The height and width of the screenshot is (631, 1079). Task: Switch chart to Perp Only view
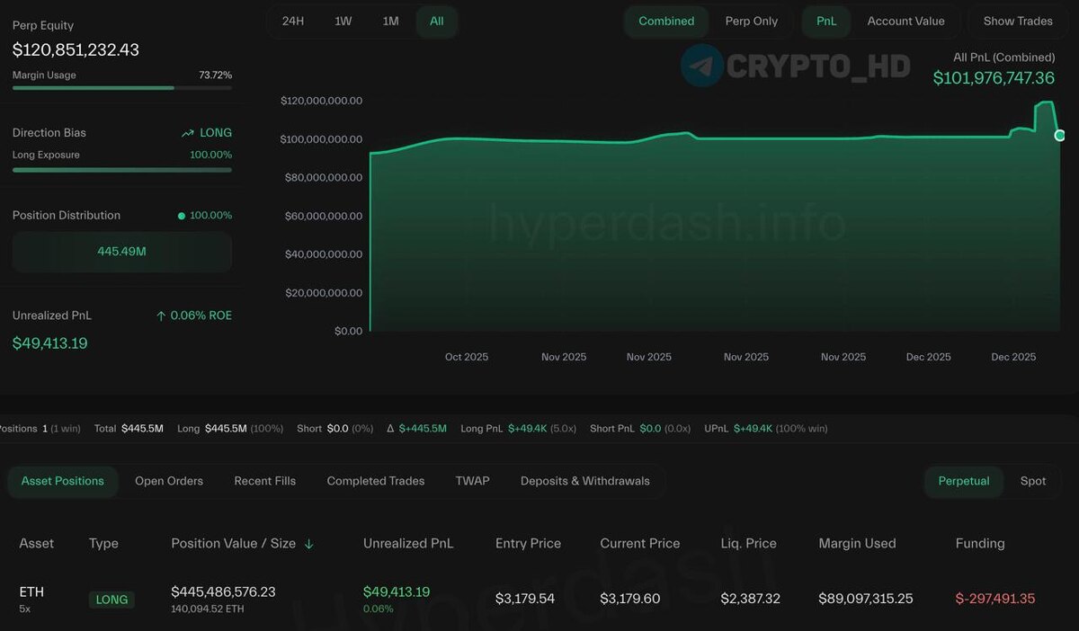coord(752,21)
